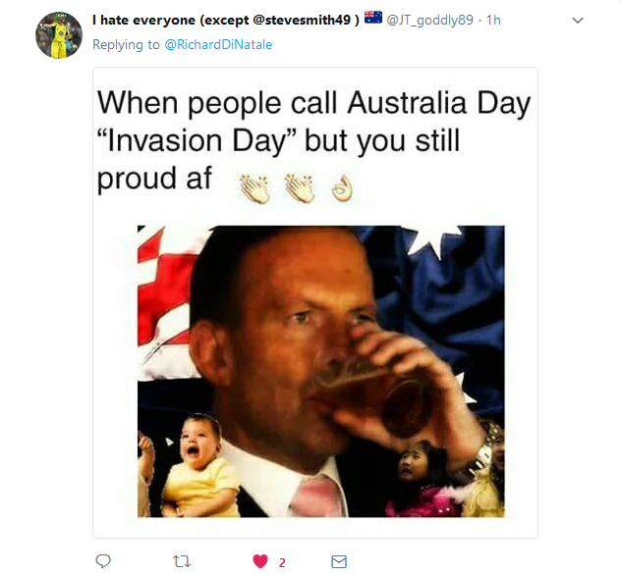Click the second clapping hands emoji
The width and height of the screenshot is (621, 575).
[300, 188]
